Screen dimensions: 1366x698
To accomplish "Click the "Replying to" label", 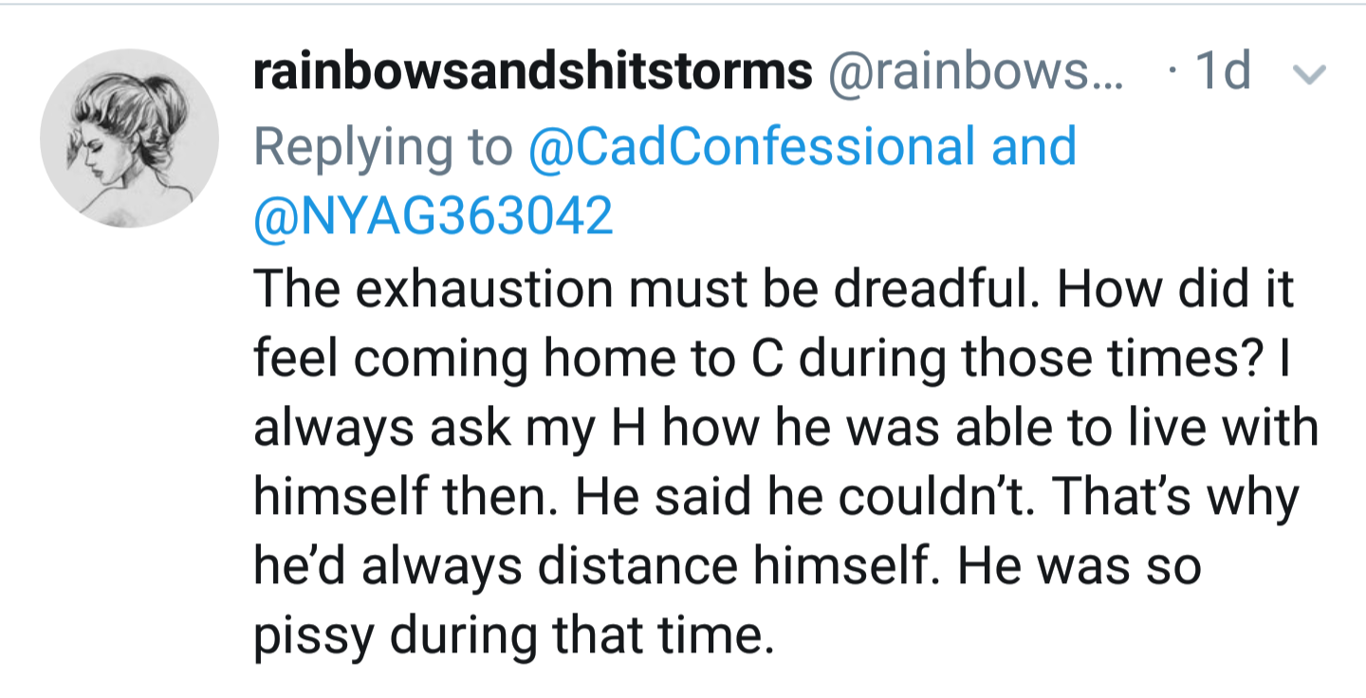I will point(382,147).
